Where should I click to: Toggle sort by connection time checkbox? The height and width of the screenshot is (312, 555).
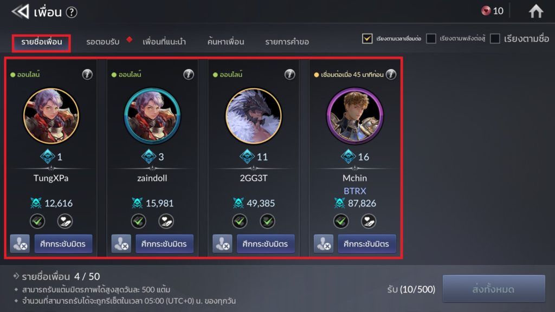pyautogui.click(x=367, y=38)
